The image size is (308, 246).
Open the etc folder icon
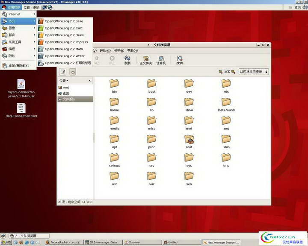[x=226, y=85]
